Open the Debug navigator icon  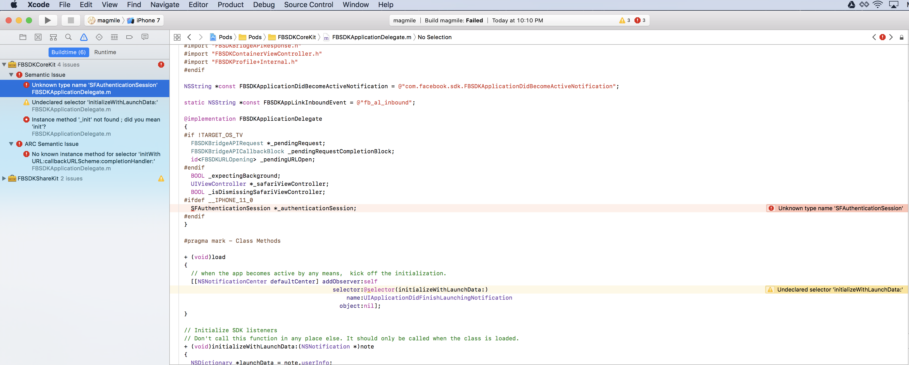pos(114,37)
